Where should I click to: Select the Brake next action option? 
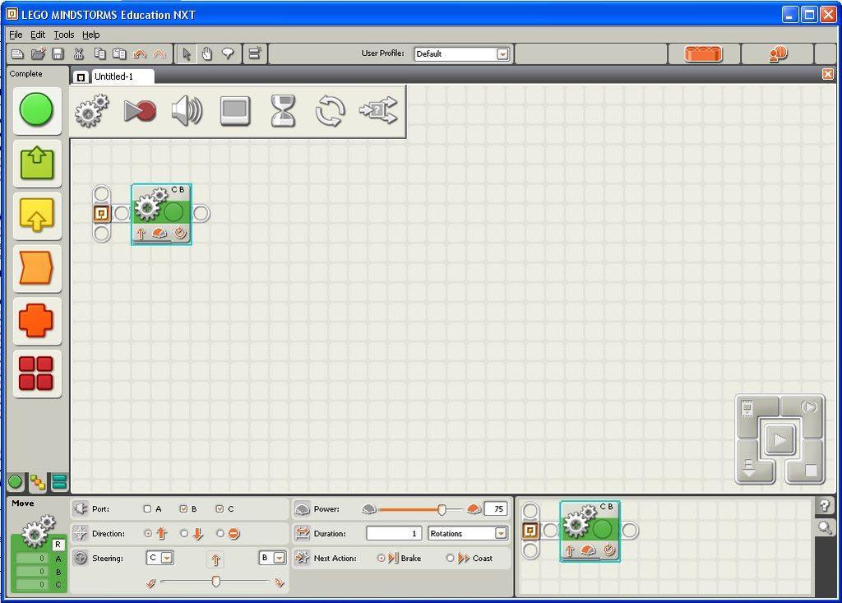click(x=382, y=559)
